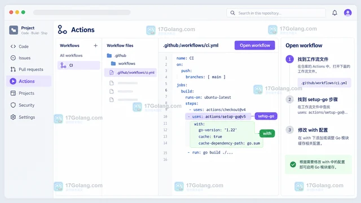Select the .github/workflows/ci.yml file
Viewport: 361px width, 203px height.
(130, 73)
